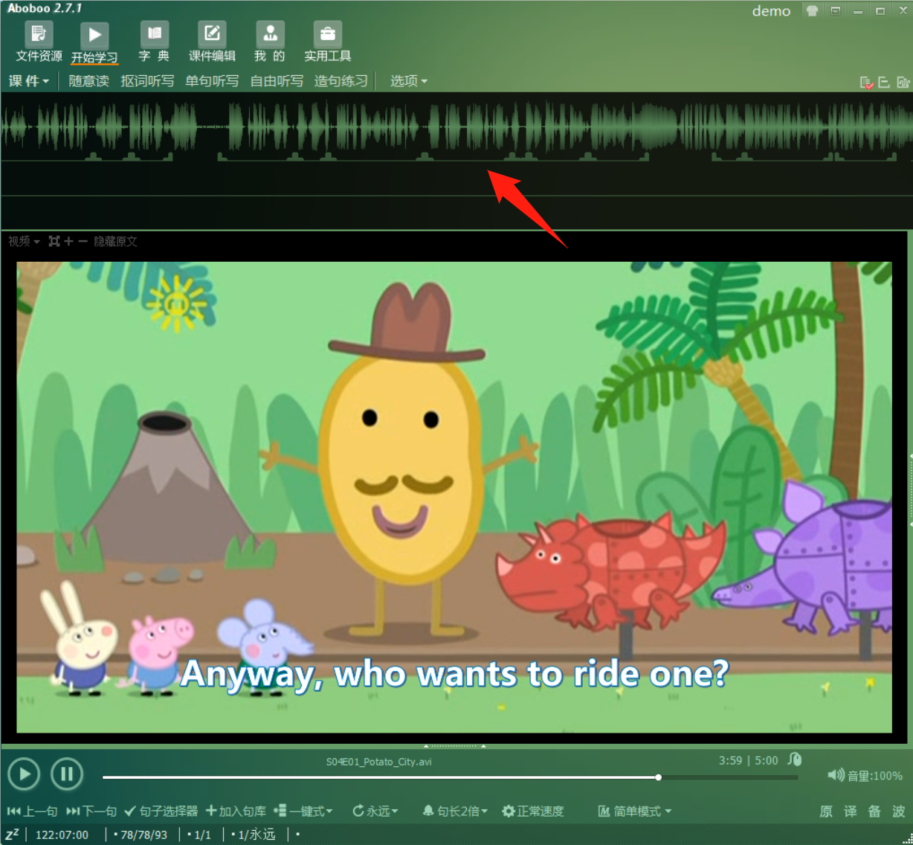Expand the 简单模式 simple mode dropdown
The width and height of the screenshot is (913, 845).
[x=635, y=811]
